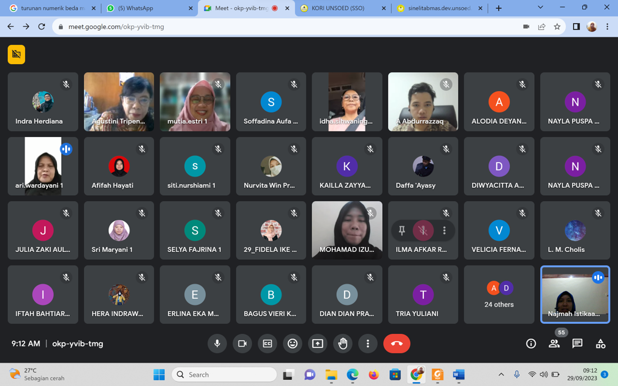
Task: Open meeting details info icon
Action: tap(531, 343)
